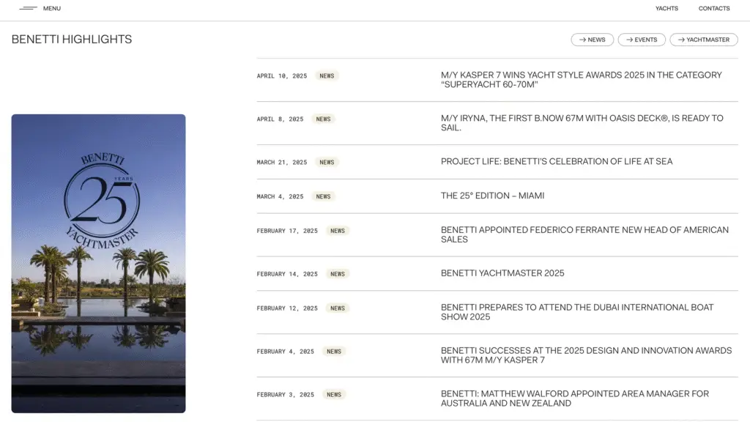The width and height of the screenshot is (750, 422).
Task: Select the date text February 4, 2025
Action: click(285, 351)
